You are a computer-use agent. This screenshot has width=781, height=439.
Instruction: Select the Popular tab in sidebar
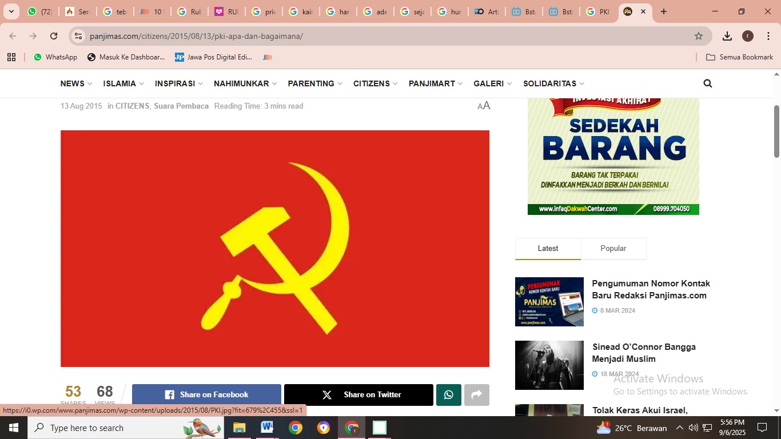click(x=613, y=249)
